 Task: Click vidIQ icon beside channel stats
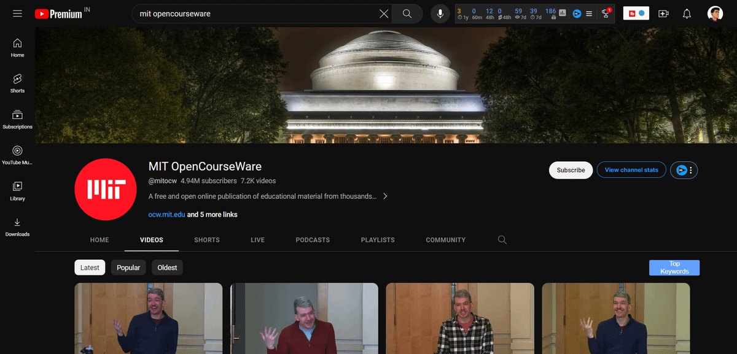[681, 170]
